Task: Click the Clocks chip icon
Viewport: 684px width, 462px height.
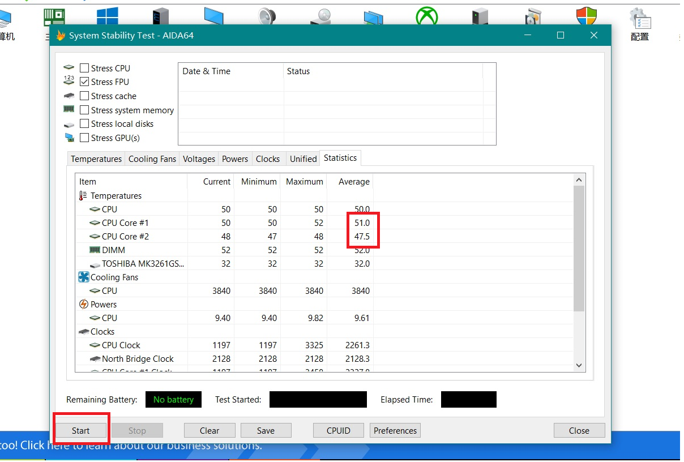Action: (83, 332)
